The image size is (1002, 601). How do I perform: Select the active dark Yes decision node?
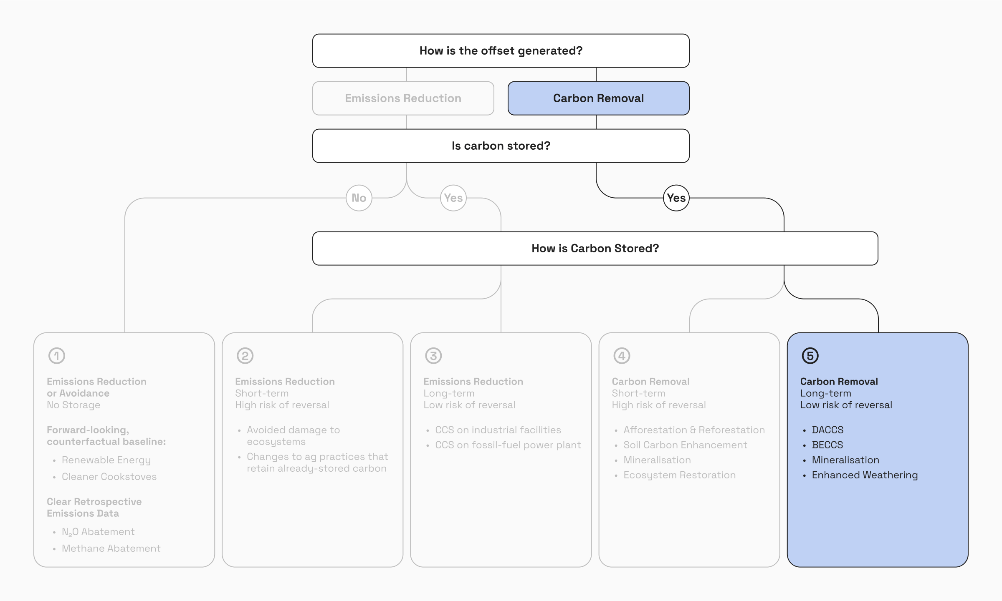coord(676,198)
